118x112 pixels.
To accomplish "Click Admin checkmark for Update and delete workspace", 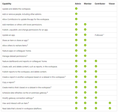I will point(76,9).
